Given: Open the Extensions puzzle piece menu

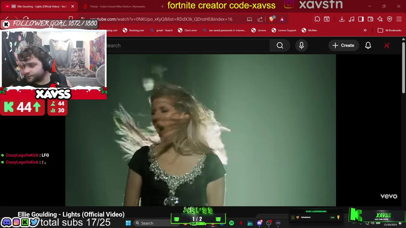Looking at the screenshot, I should [x=317, y=19].
